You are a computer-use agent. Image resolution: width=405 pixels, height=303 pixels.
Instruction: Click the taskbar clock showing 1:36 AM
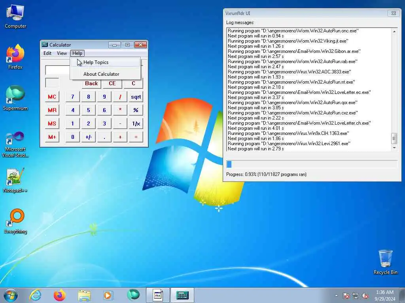click(385, 295)
